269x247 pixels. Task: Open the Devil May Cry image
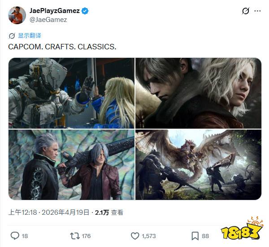(72, 165)
